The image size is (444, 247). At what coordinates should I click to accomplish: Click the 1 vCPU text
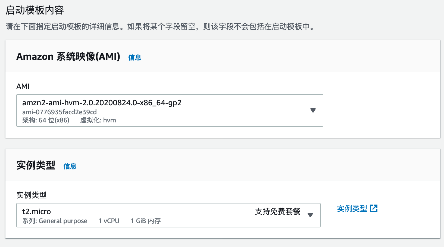(x=109, y=221)
